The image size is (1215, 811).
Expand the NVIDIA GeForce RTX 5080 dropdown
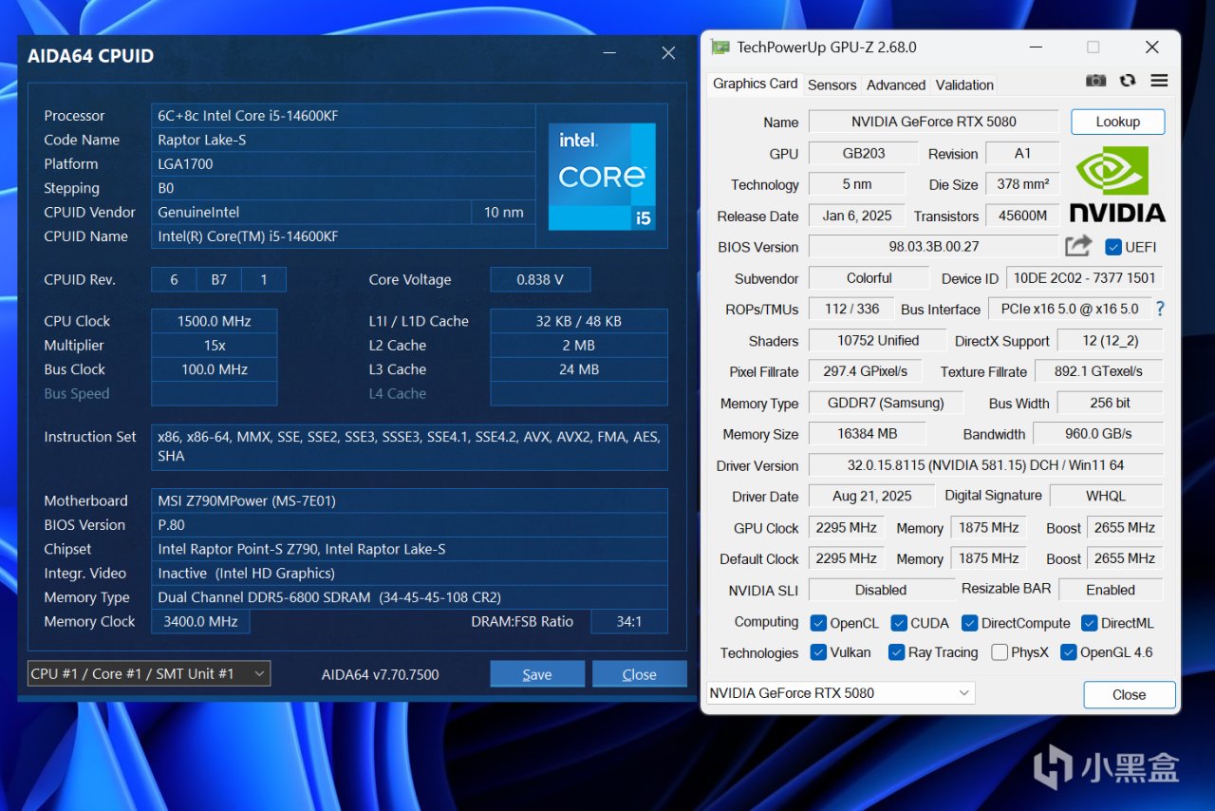click(841, 693)
